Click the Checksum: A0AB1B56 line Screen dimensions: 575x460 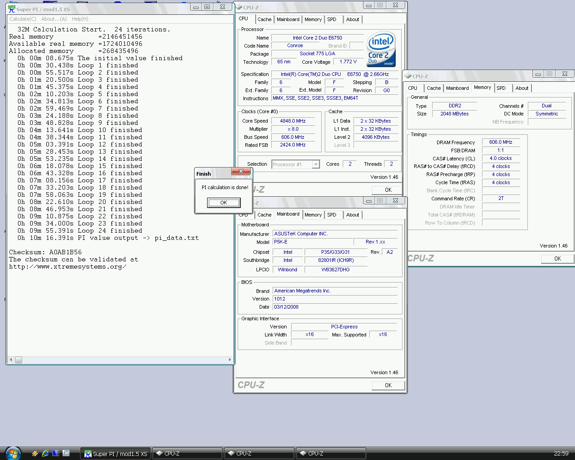pyautogui.click(x=45, y=252)
